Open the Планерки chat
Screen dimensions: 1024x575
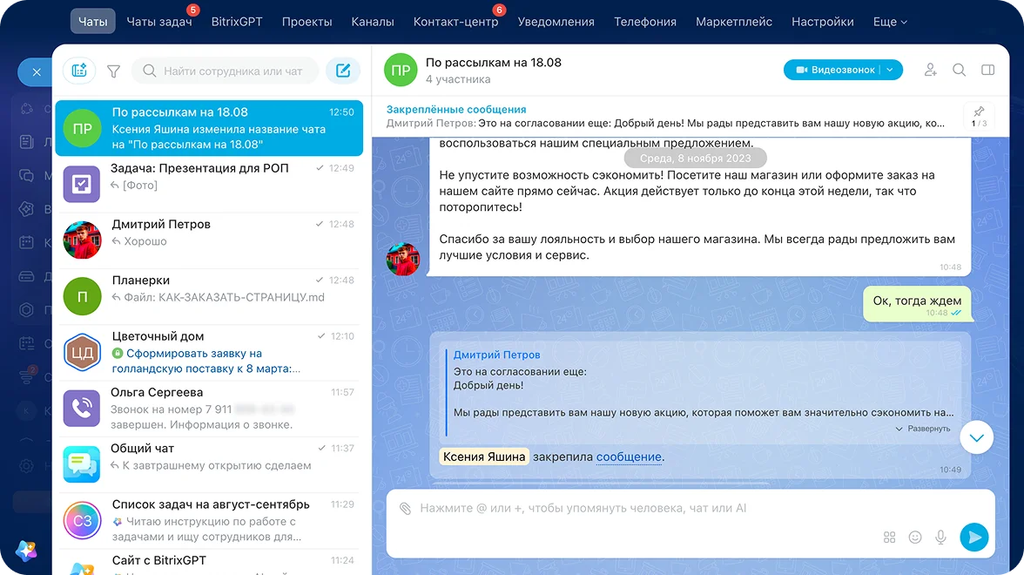point(209,296)
